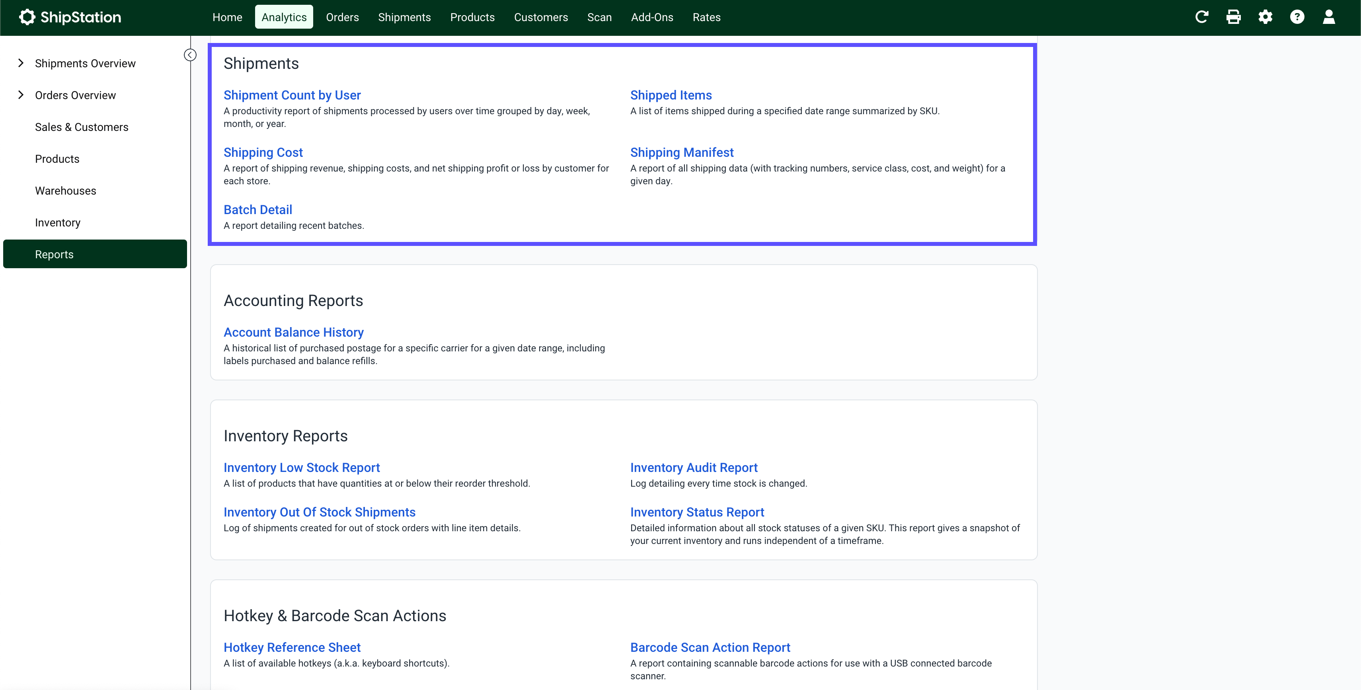Open the Shipping Manifest report
The height and width of the screenshot is (690, 1361).
coord(682,152)
